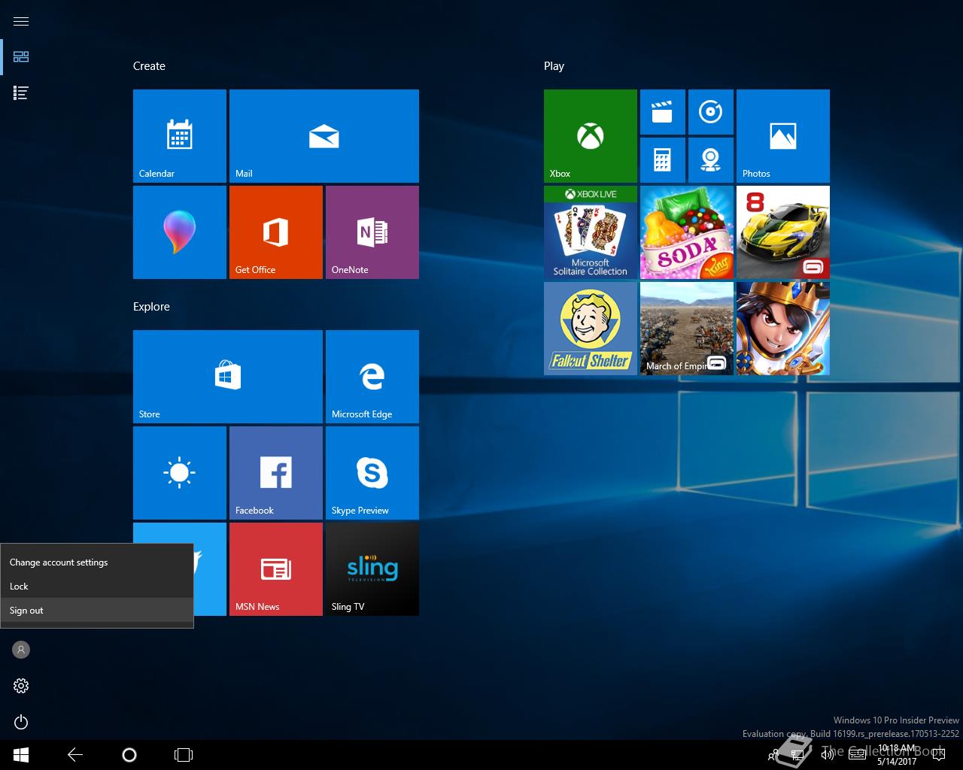This screenshot has width=963, height=770.
Task: Open the Maps small tile
Action: click(x=711, y=160)
